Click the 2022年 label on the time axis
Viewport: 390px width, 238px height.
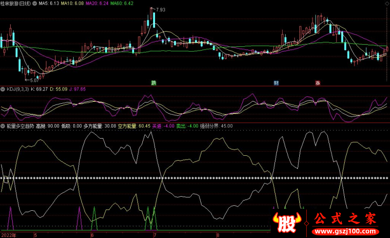tap(8, 235)
